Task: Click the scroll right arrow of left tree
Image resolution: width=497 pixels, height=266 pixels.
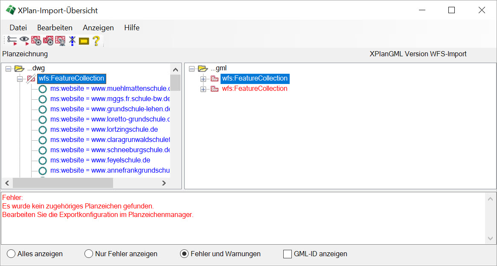Action: pyautogui.click(x=164, y=183)
